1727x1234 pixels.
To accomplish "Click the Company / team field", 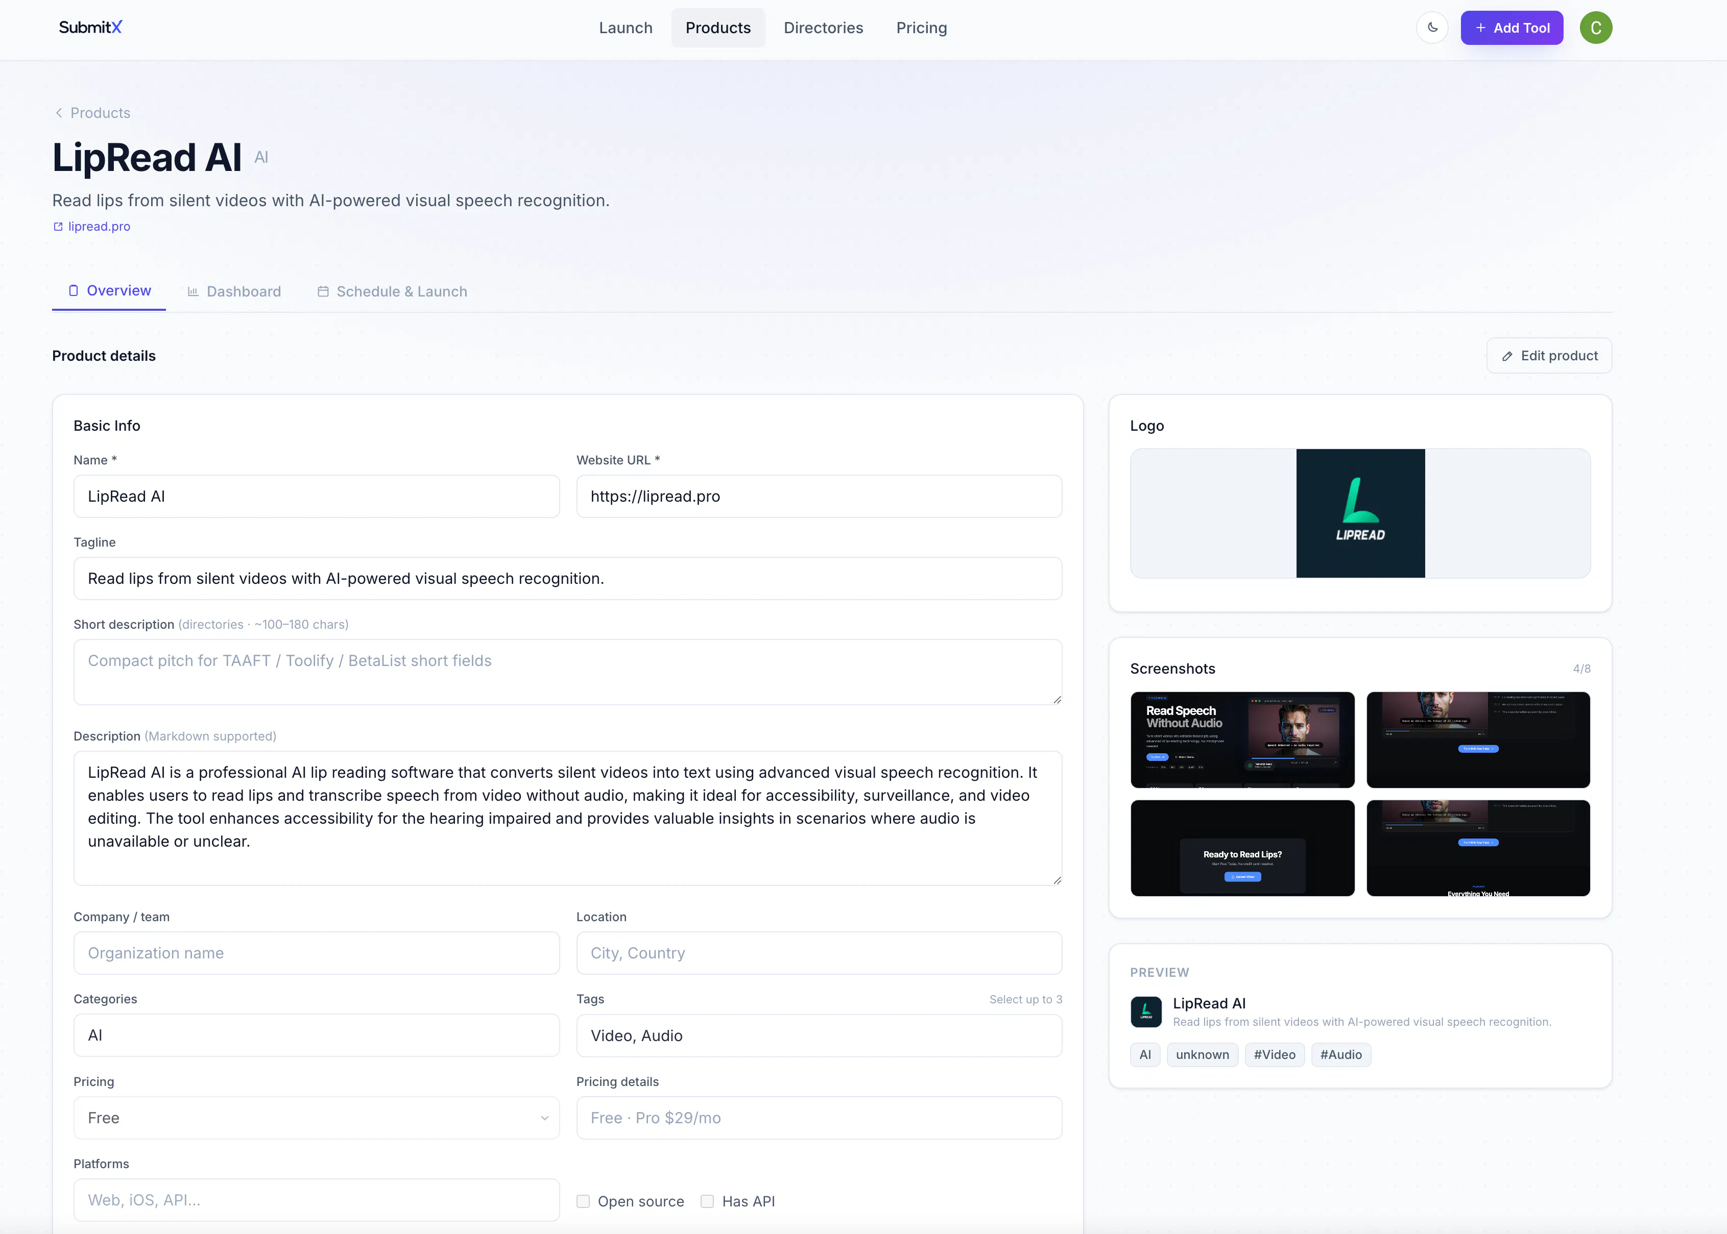I will pyautogui.click(x=316, y=953).
